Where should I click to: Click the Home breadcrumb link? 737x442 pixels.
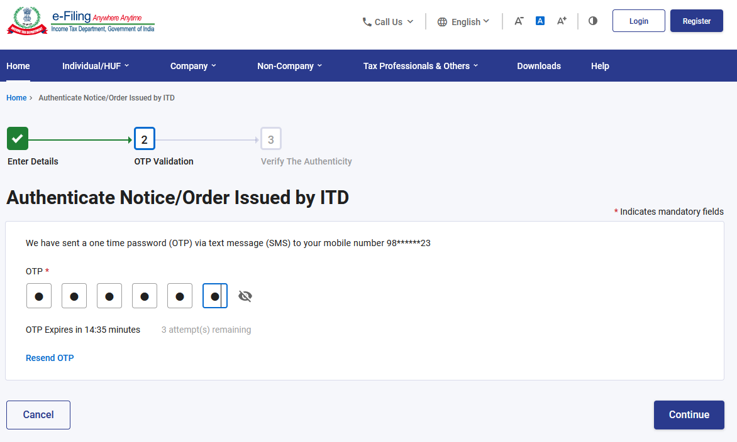(x=16, y=97)
